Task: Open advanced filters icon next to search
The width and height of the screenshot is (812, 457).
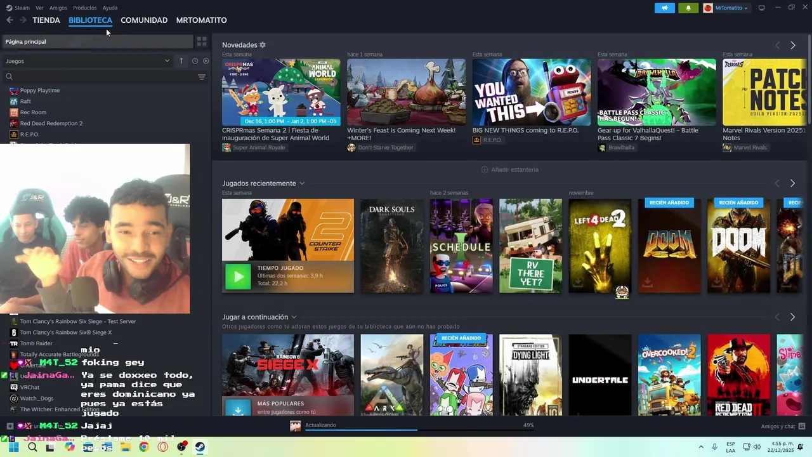Action: tap(202, 77)
